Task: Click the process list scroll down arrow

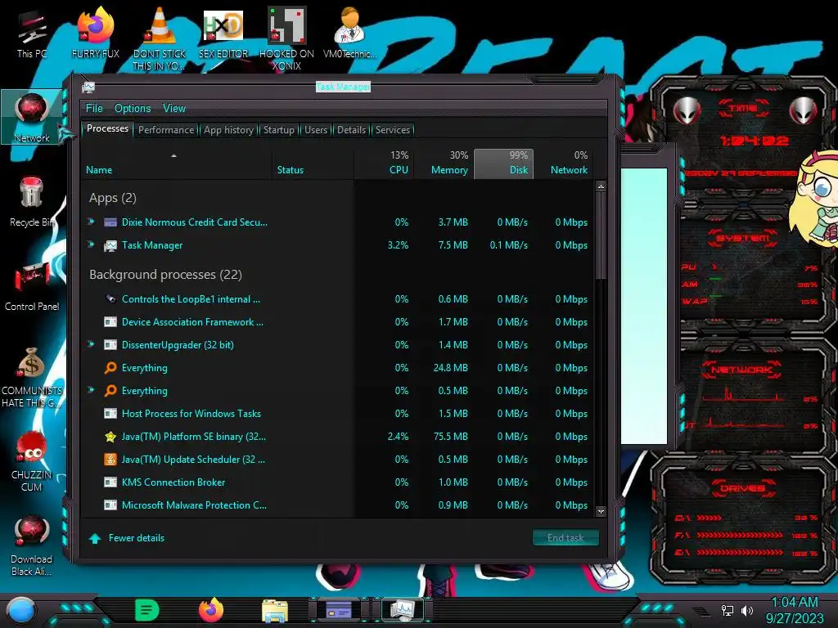Action: coord(601,511)
